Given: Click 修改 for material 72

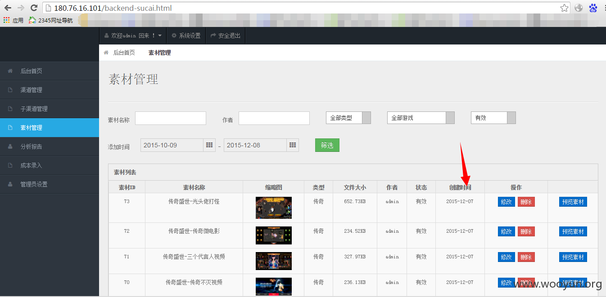Looking at the screenshot, I should [507, 231].
